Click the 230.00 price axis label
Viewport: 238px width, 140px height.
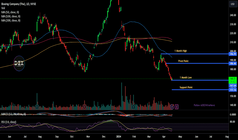tap(233, 24)
